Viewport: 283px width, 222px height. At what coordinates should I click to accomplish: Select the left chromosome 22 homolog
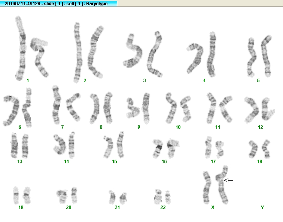(158, 197)
